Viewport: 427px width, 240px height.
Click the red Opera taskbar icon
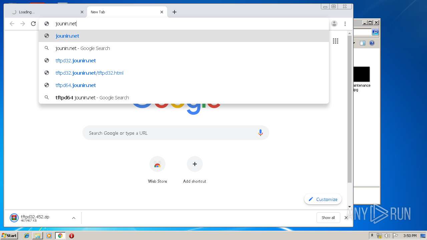click(71, 236)
